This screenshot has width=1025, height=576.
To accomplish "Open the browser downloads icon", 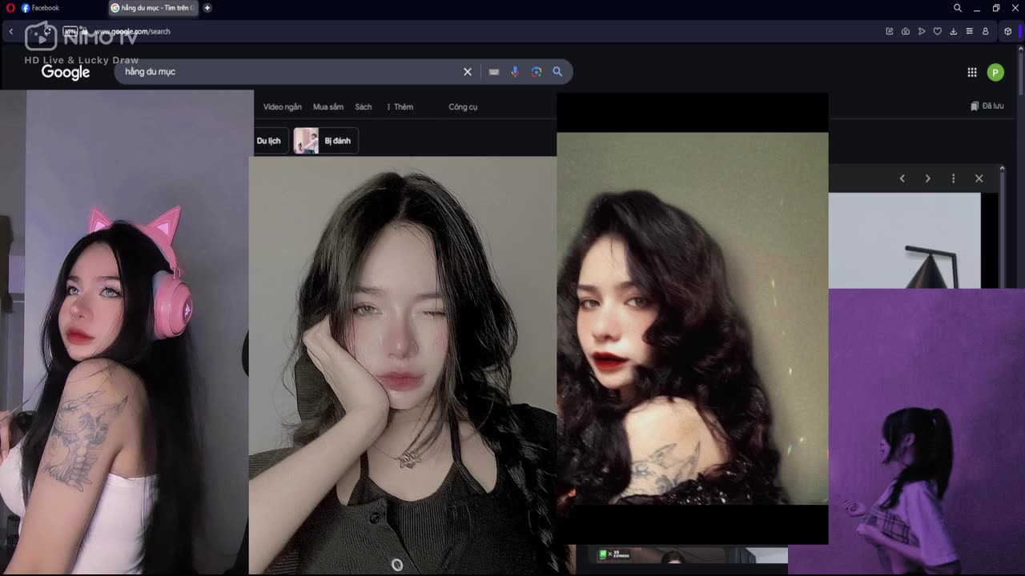I will tap(954, 31).
